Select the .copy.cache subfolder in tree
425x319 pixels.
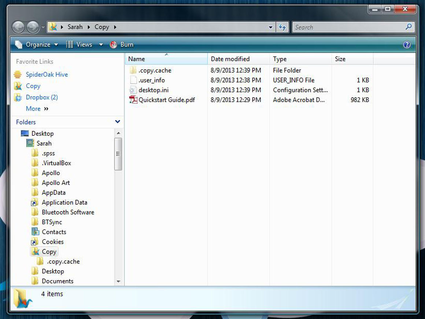click(63, 261)
